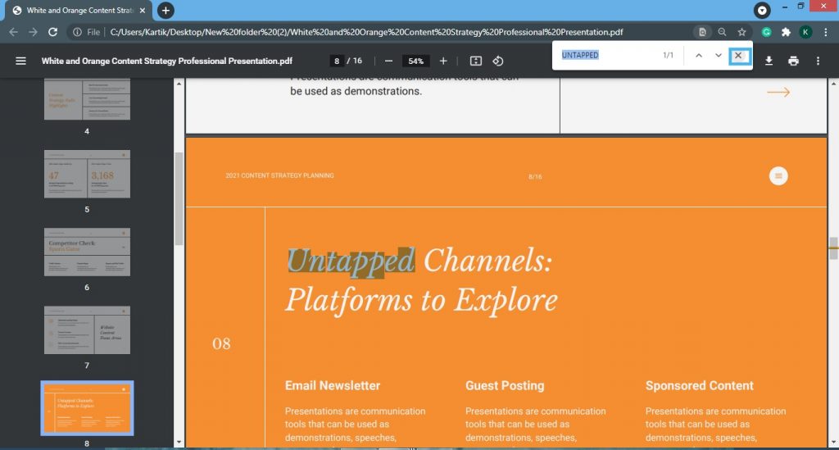Open a new tab with the plus button
The height and width of the screenshot is (450, 839).
166,10
